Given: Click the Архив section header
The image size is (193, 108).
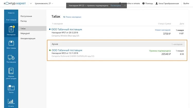Looking at the screenshot, I should (x=117, y=44).
